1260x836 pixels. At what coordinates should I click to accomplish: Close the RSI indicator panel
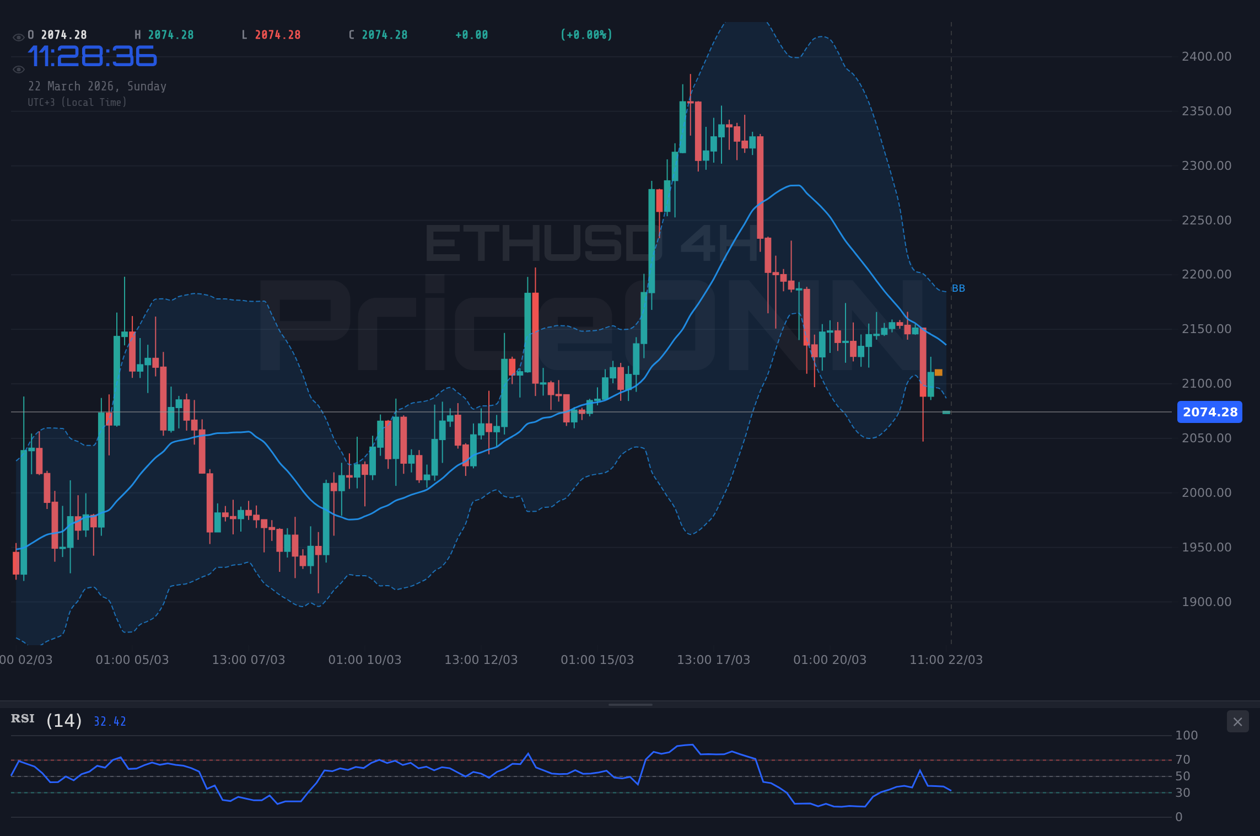1237,721
